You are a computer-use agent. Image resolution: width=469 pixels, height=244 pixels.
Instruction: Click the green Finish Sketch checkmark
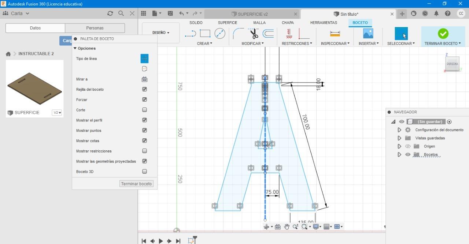[443, 34]
